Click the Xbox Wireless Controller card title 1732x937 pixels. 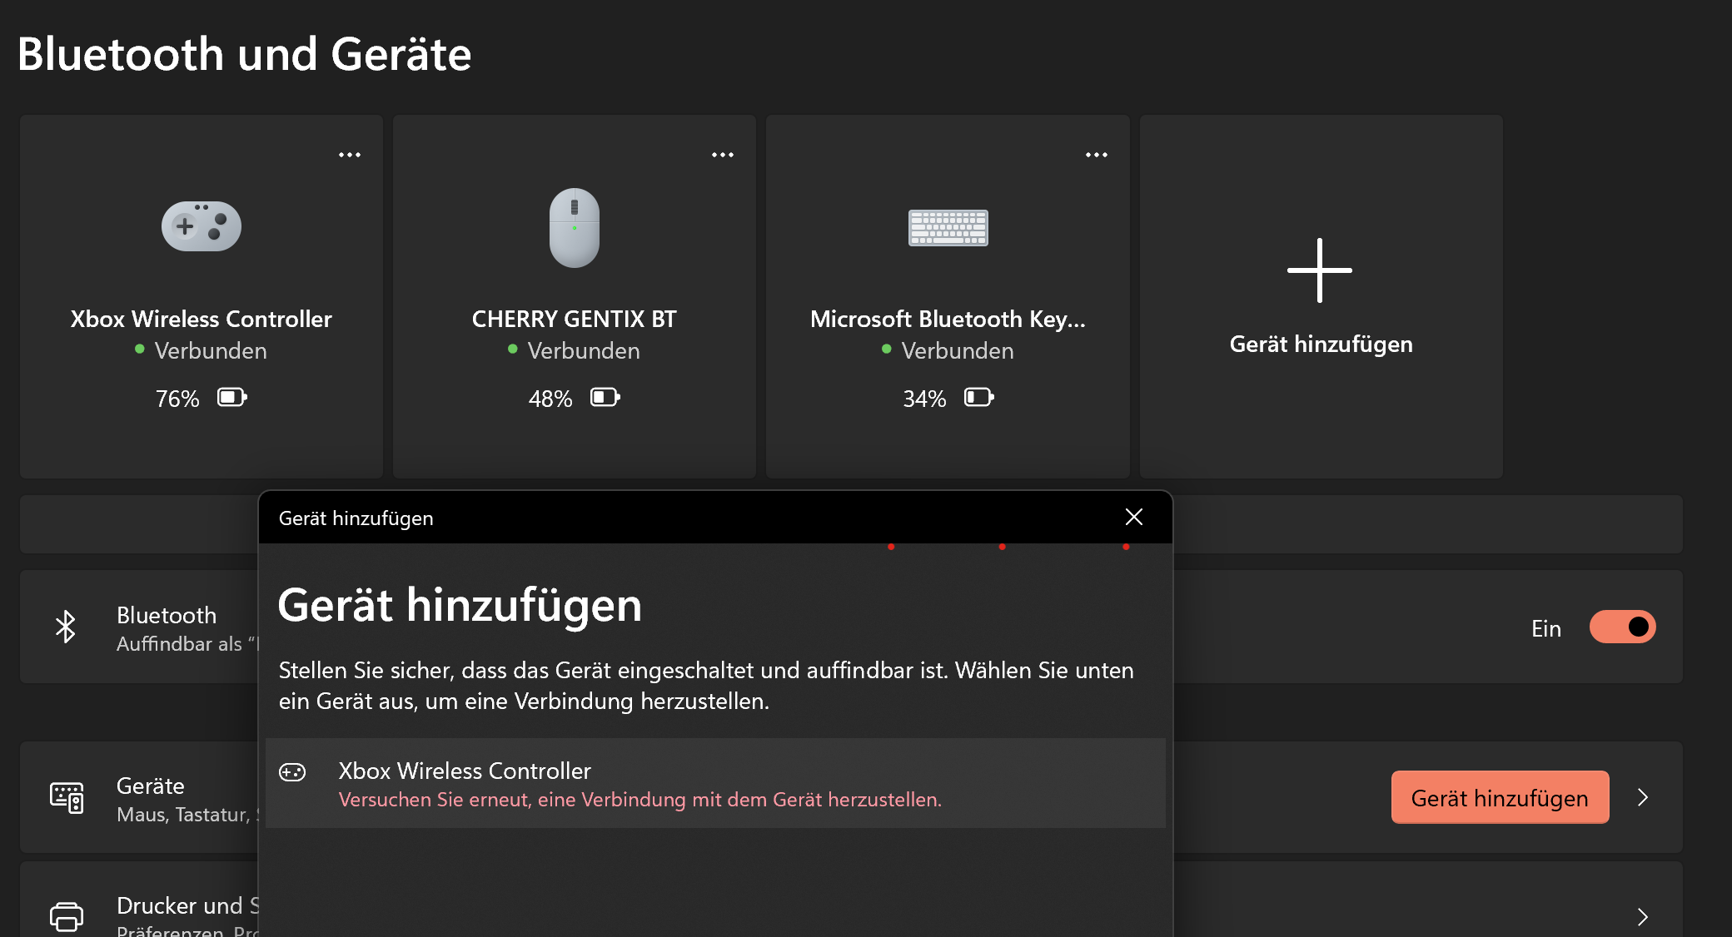click(x=202, y=319)
